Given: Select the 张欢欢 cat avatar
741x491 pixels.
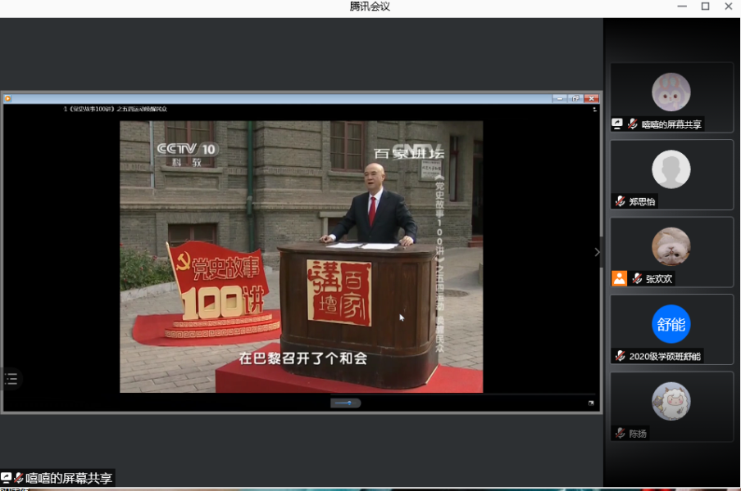Looking at the screenshot, I should click(671, 246).
